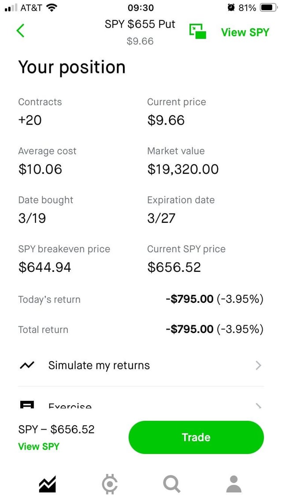Tap the back chevron arrow
Viewport: 282px width, 503px height.
20,30
